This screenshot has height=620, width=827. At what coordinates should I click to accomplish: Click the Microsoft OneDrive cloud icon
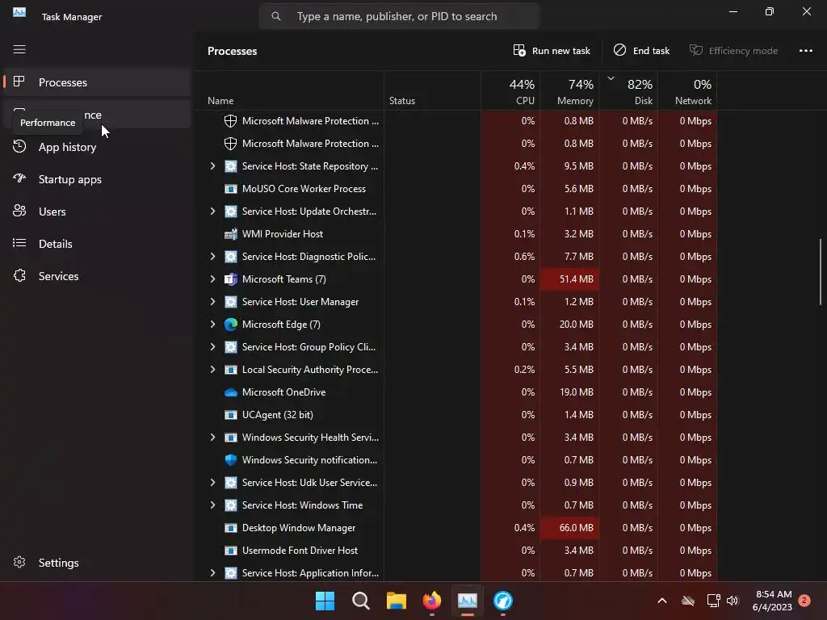[x=230, y=392]
